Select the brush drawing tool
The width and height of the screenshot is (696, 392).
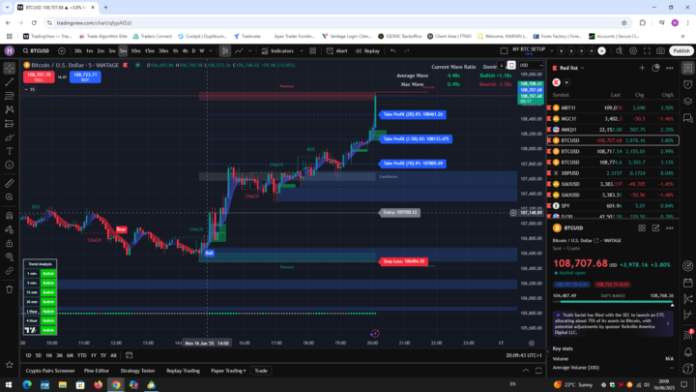pyautogui.click(x=10, y=137)
